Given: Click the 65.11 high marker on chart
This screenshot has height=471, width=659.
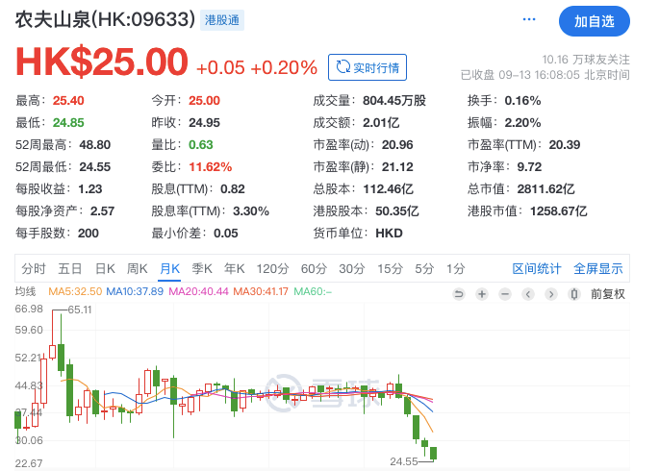Looking at the screenshot, I should [80, 310].
